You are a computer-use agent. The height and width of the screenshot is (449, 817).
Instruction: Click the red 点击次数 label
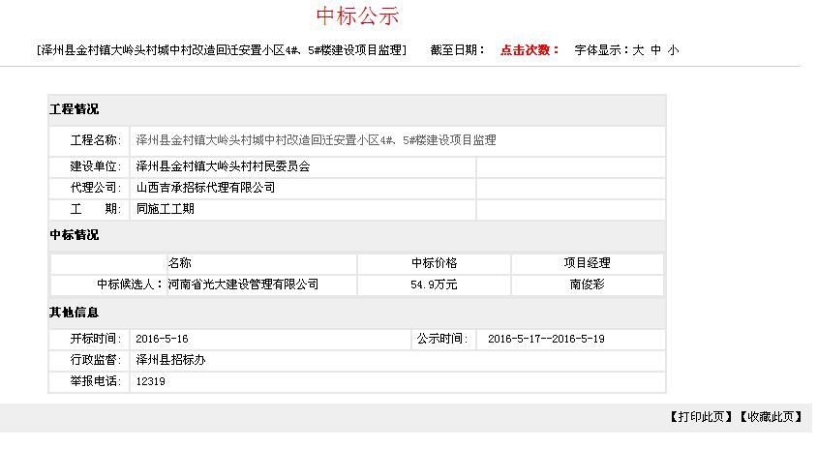pos(530,50)
